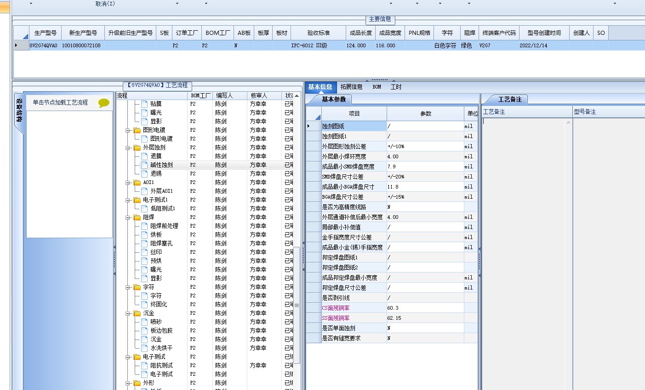Click the 编写人 column header in tree
645x390 pixels.
click(230, 95)
